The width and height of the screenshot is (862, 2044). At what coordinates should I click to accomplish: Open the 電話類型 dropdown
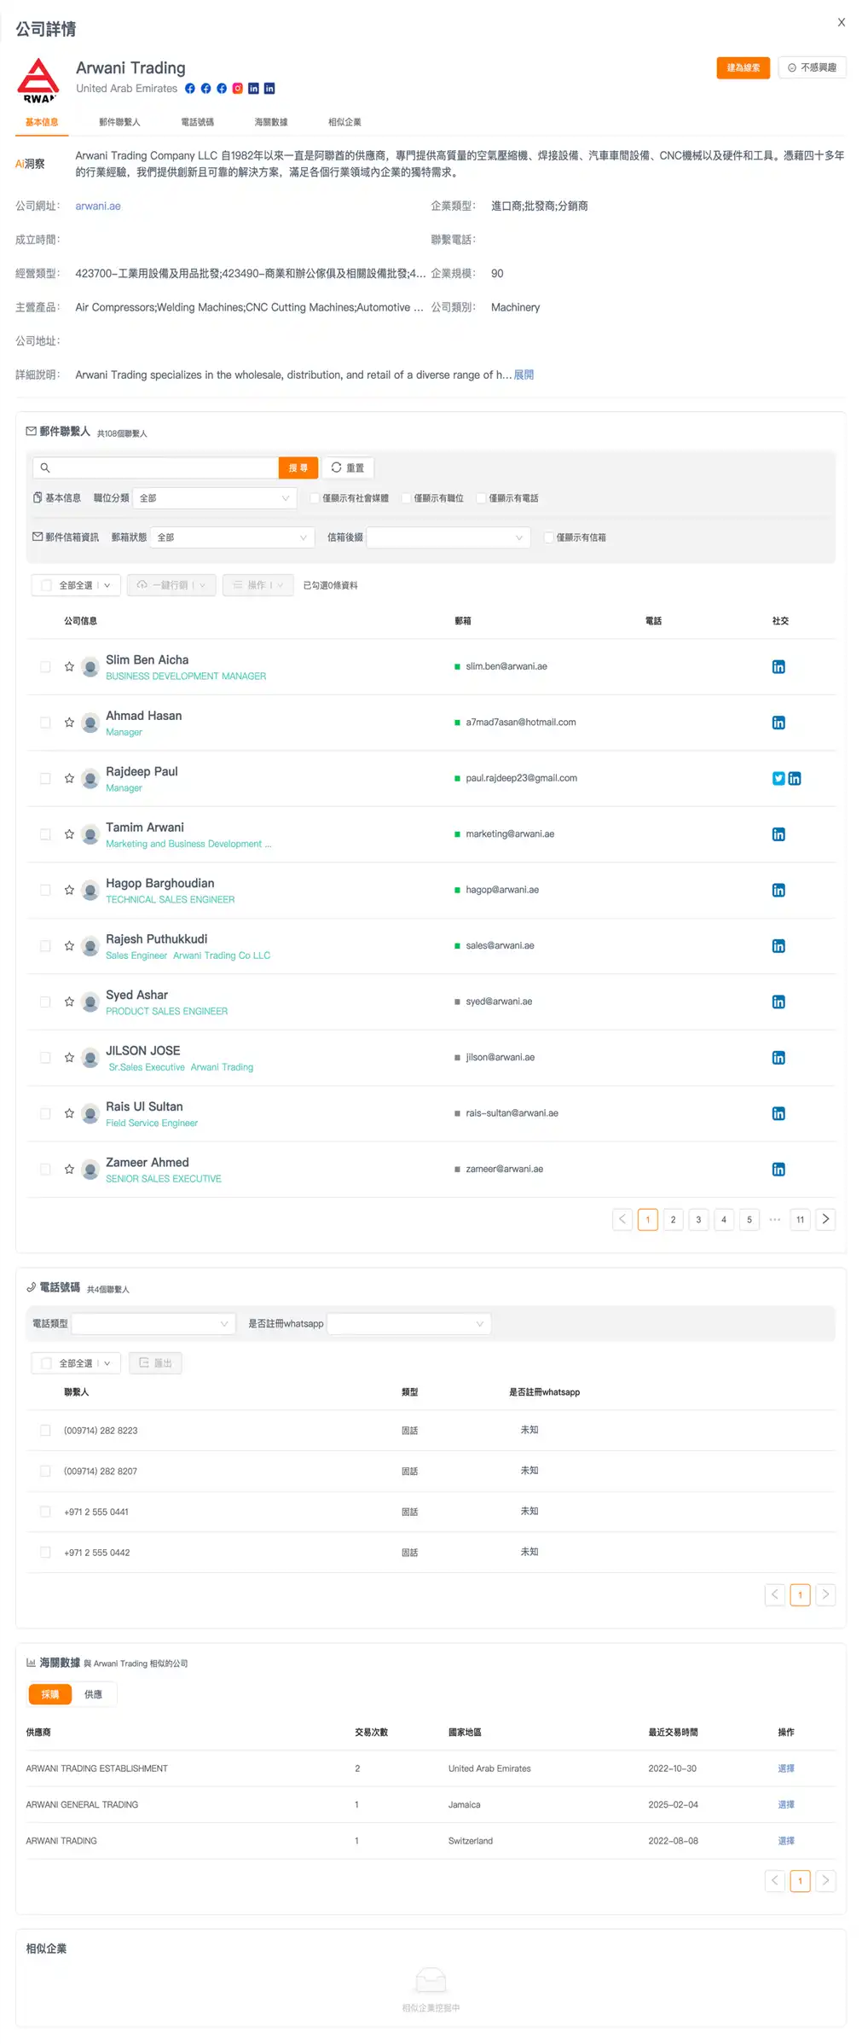click(x=153, y=1324)
